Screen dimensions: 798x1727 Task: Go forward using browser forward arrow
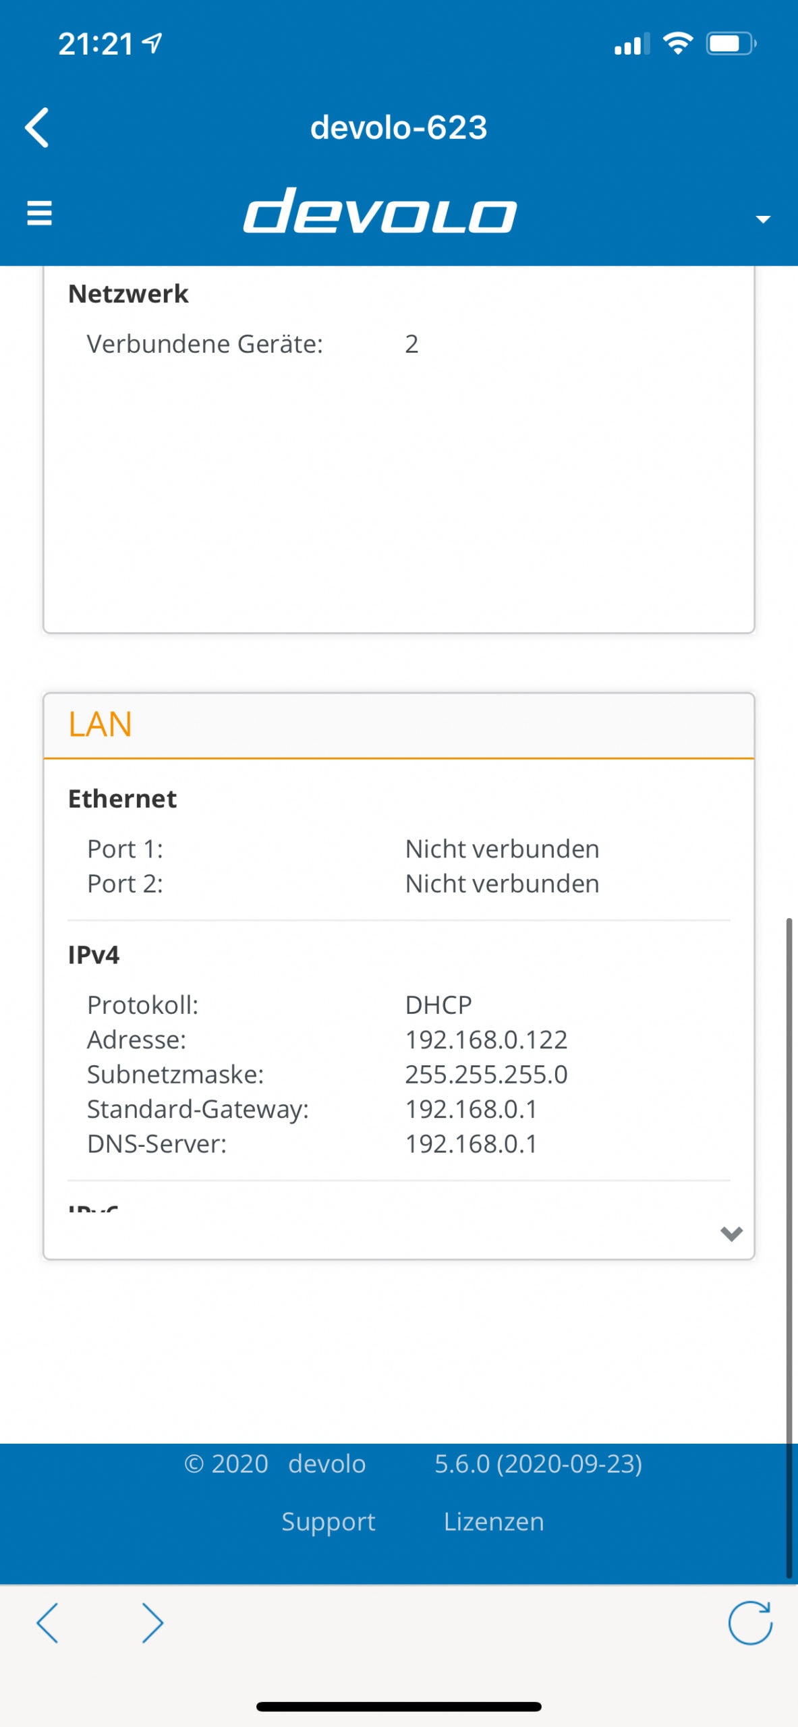(x=153, y=1622)
